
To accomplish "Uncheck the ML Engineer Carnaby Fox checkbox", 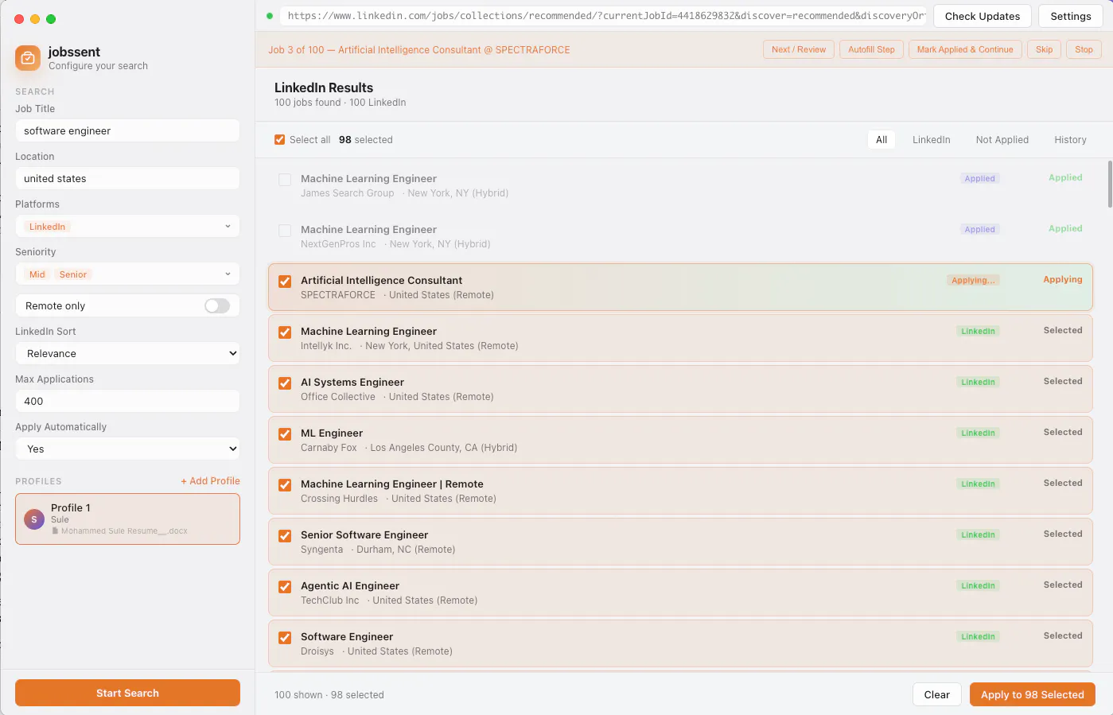I will pos(285,434).
